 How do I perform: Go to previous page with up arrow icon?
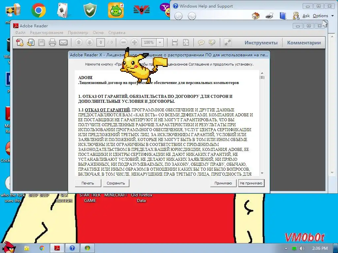click(79, 42)
